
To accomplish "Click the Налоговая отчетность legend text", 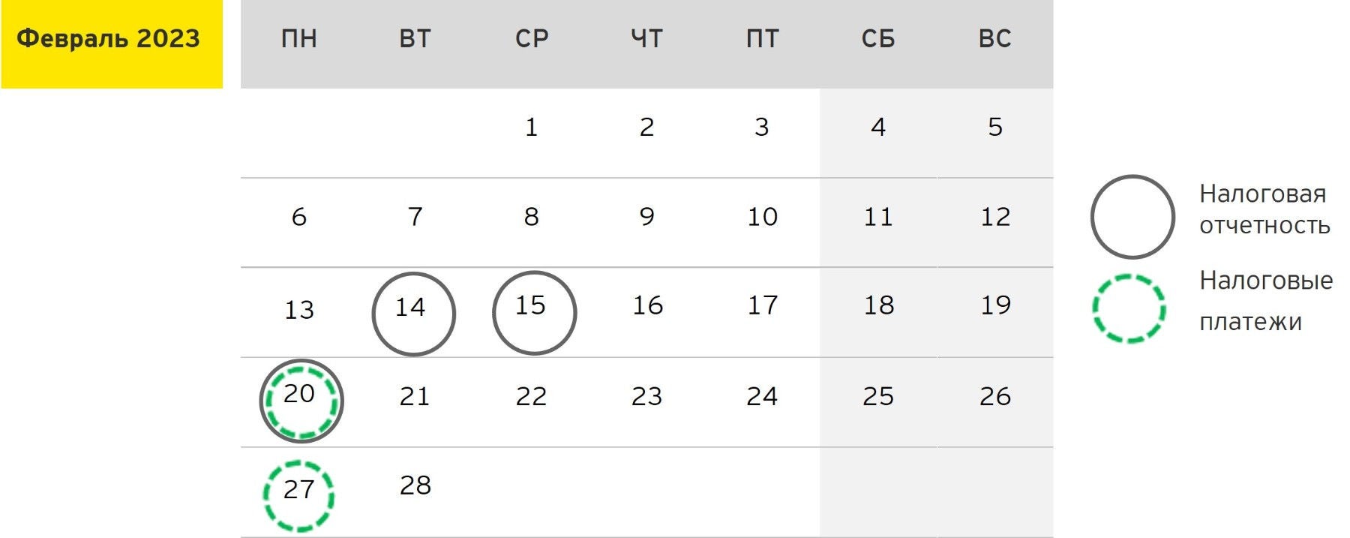I will click(1264, 209).
